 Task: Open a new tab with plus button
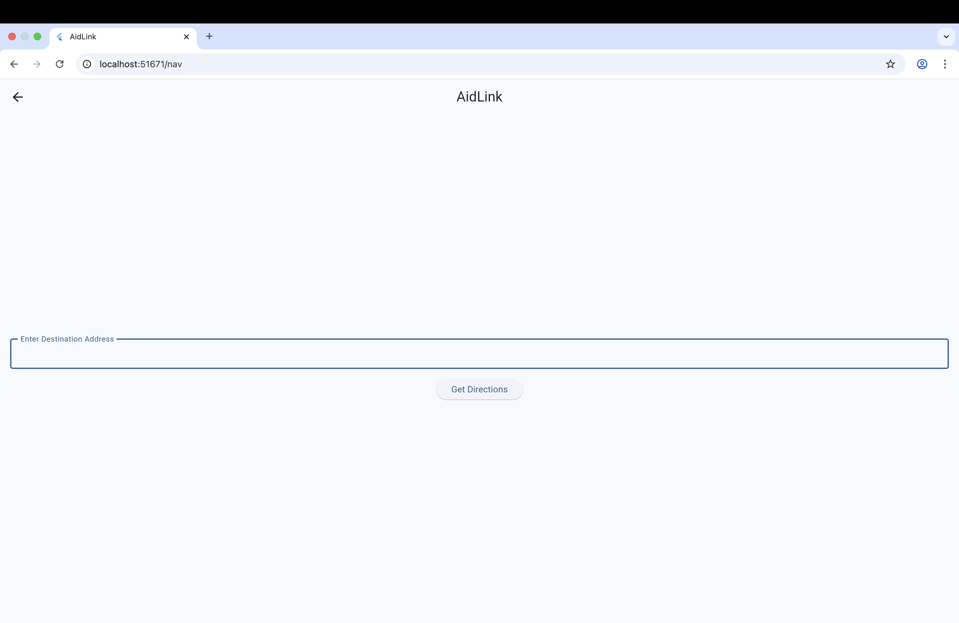click(x=209, y=36)
